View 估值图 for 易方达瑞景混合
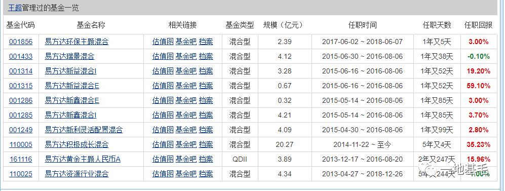 click(x=163, y=56)
